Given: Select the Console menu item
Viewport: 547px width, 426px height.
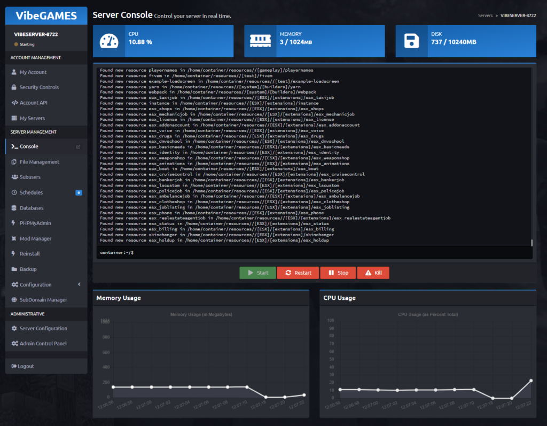Looking at the screenshot, I should [x=46, y=146].
